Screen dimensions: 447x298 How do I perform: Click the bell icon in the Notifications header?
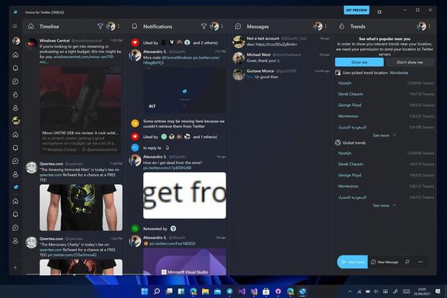(134, 26)
